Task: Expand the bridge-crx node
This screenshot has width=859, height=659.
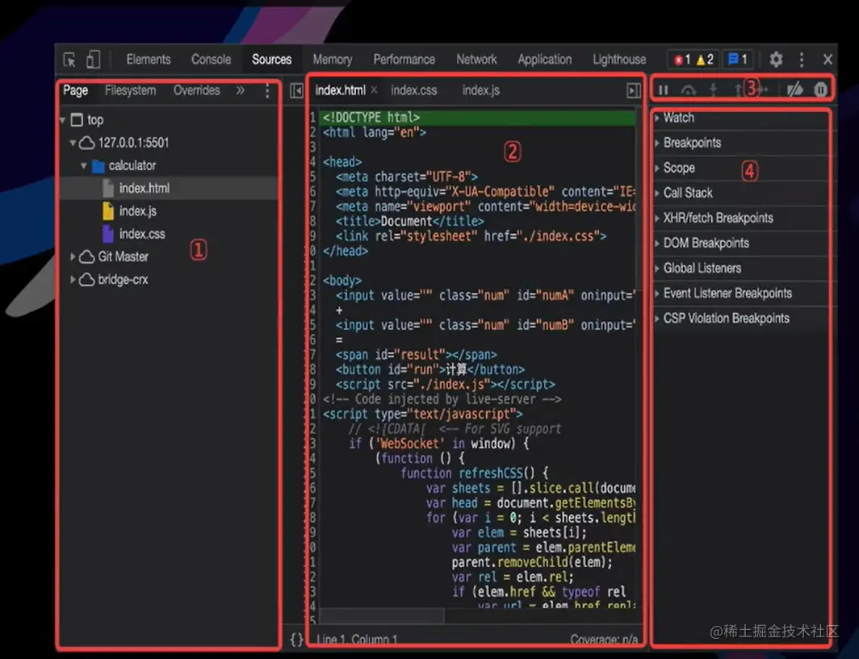Action: [73, 279]
